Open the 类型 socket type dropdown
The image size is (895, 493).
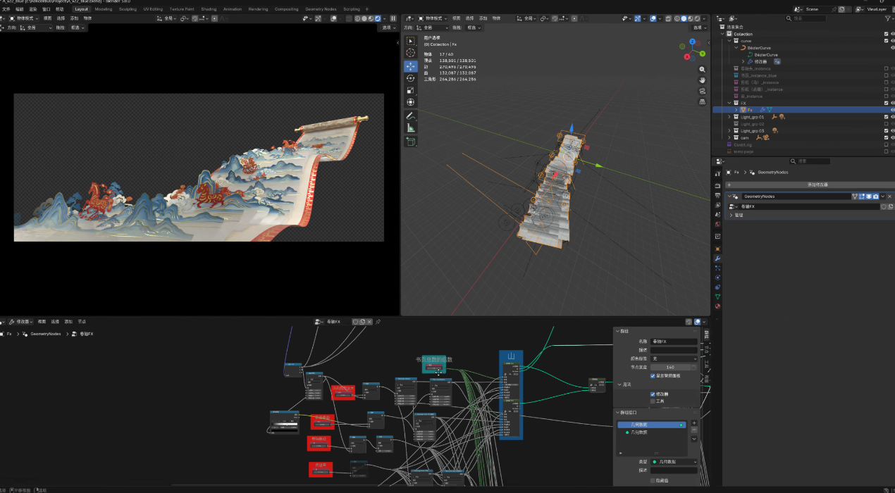point(673,461)
